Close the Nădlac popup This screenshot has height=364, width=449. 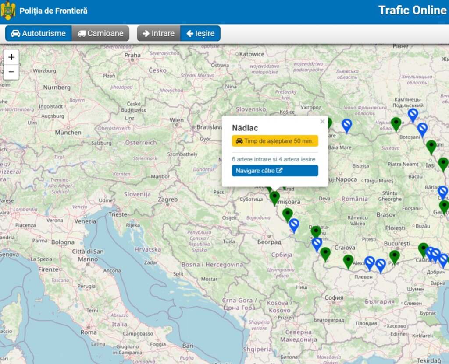point(322,122)
